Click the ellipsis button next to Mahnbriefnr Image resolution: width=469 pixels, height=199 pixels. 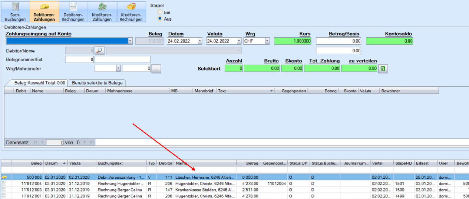156,69
